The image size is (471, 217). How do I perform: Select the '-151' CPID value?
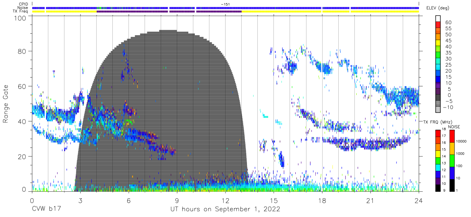coord(225,4)
